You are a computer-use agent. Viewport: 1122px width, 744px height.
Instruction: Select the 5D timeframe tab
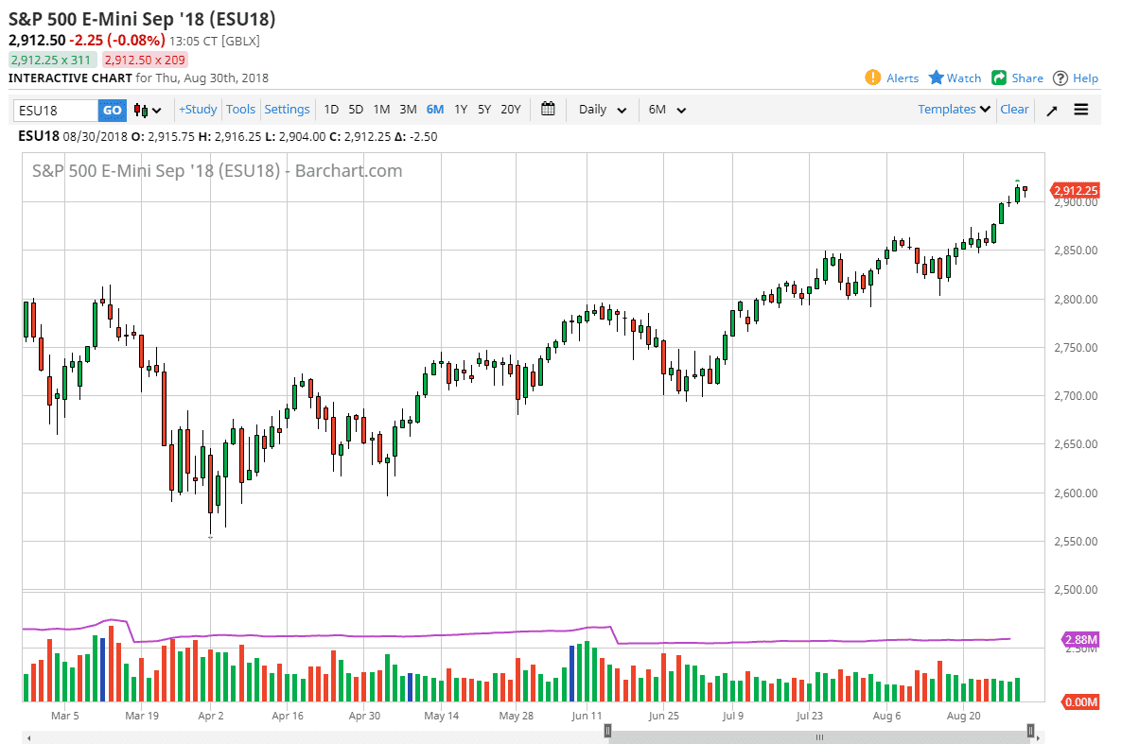[x=356, y=110]
